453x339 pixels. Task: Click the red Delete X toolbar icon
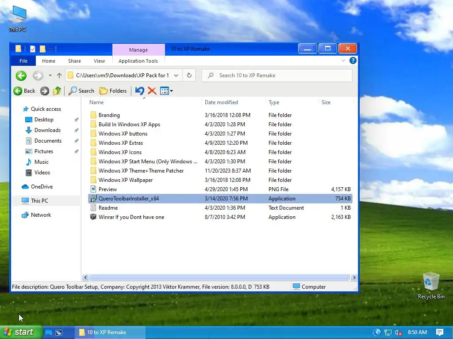tap(152, 91)
